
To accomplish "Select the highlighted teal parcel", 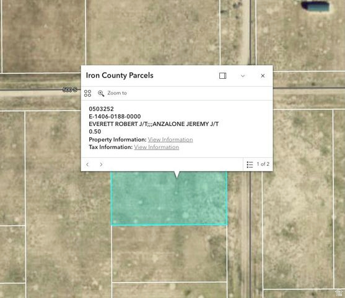I will point(169,199).
